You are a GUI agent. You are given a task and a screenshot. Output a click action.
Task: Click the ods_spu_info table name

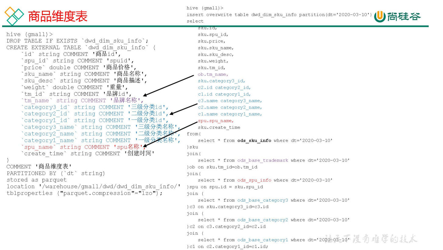(254, 180)
